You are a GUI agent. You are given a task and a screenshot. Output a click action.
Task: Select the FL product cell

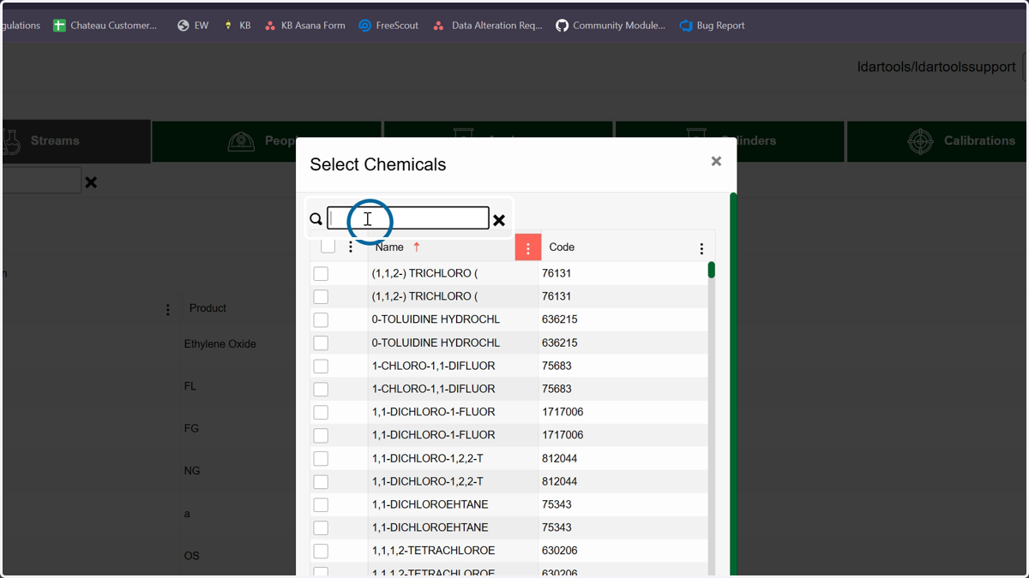(x=190, y=386)
